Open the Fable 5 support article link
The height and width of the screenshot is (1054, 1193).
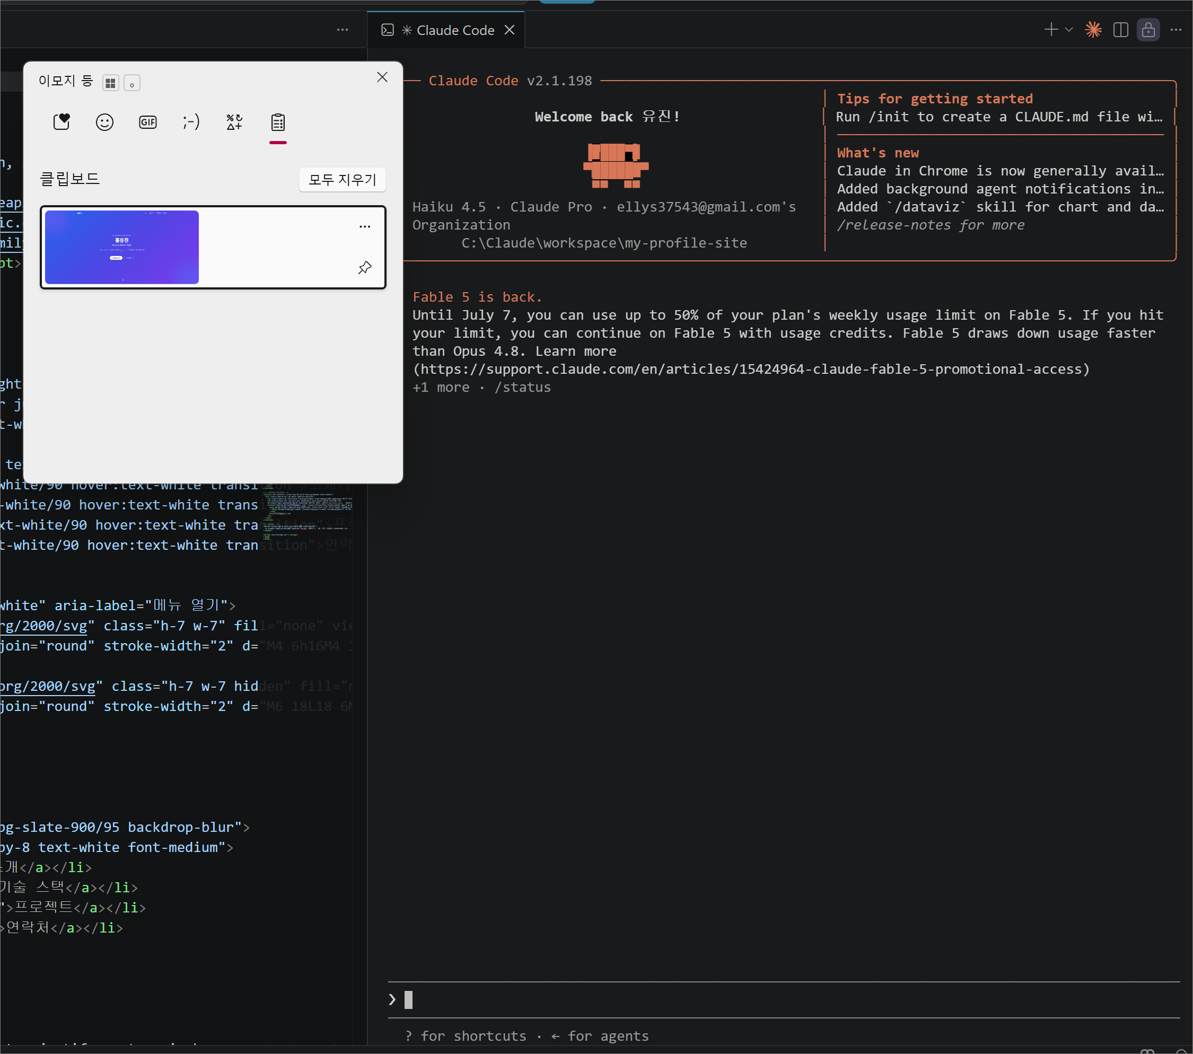coord(751,369)
